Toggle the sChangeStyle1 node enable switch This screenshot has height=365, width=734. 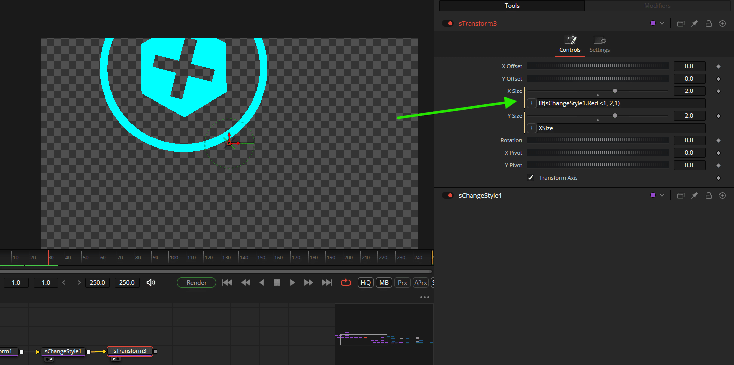coord(450,195)
